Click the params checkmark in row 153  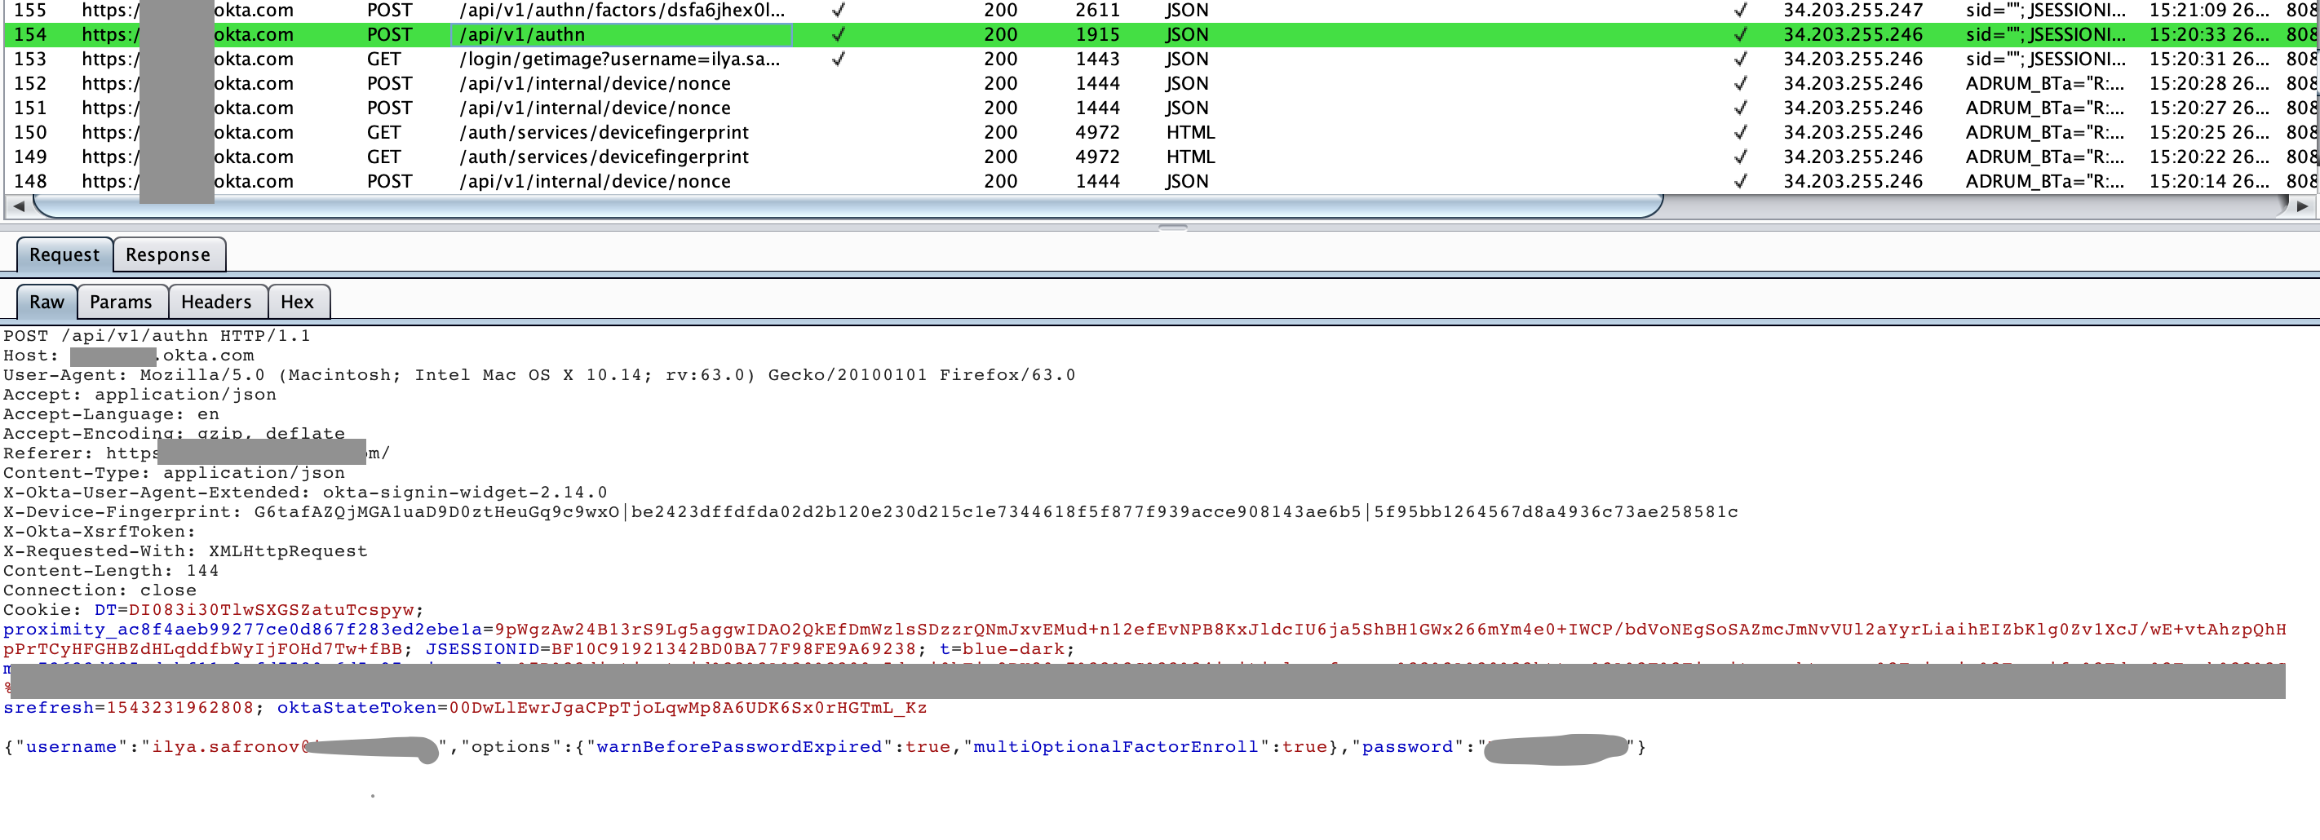click(x=839, y=60)
